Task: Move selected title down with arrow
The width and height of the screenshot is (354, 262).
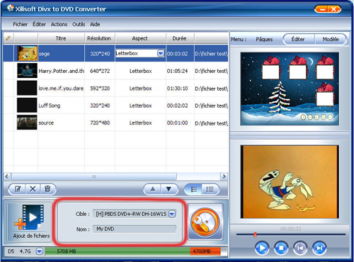Action: (169, 189)
